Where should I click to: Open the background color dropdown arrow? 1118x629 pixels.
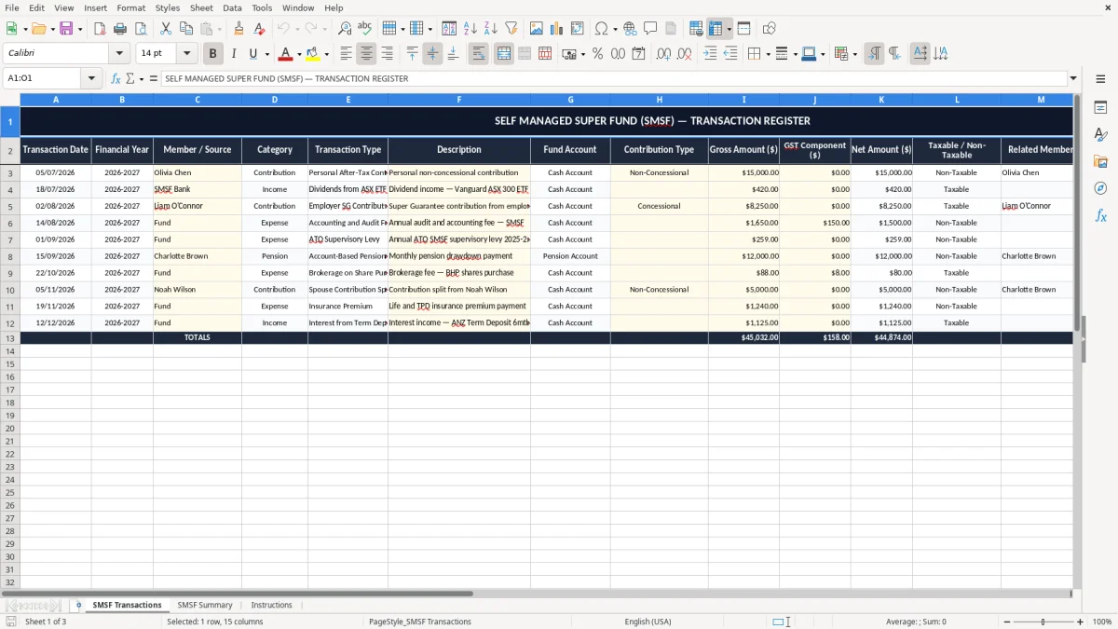[326, 54]
